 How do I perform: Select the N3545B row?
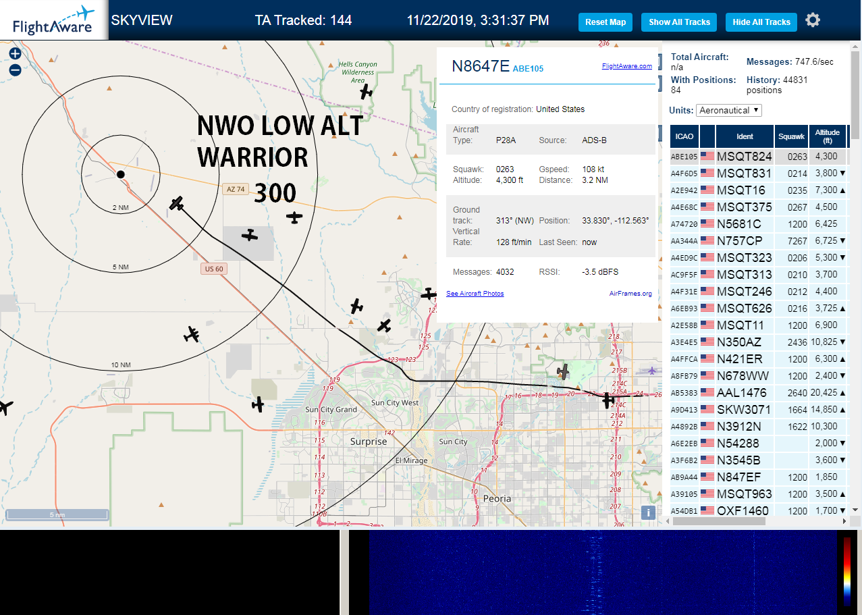pyautogui.click(x=758, y=460)
